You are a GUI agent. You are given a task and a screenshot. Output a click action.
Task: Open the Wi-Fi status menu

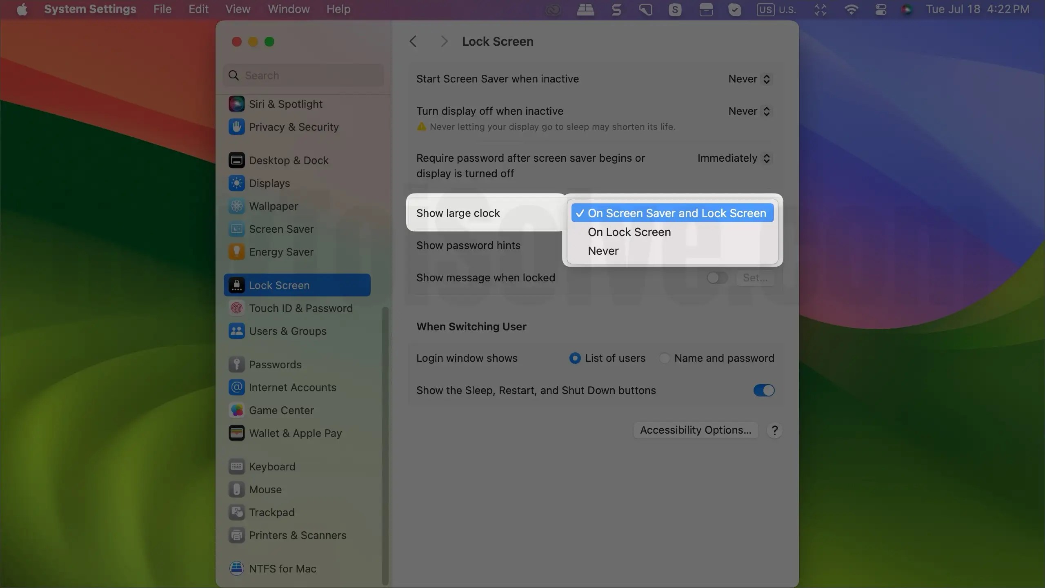(x=852, y=9)
